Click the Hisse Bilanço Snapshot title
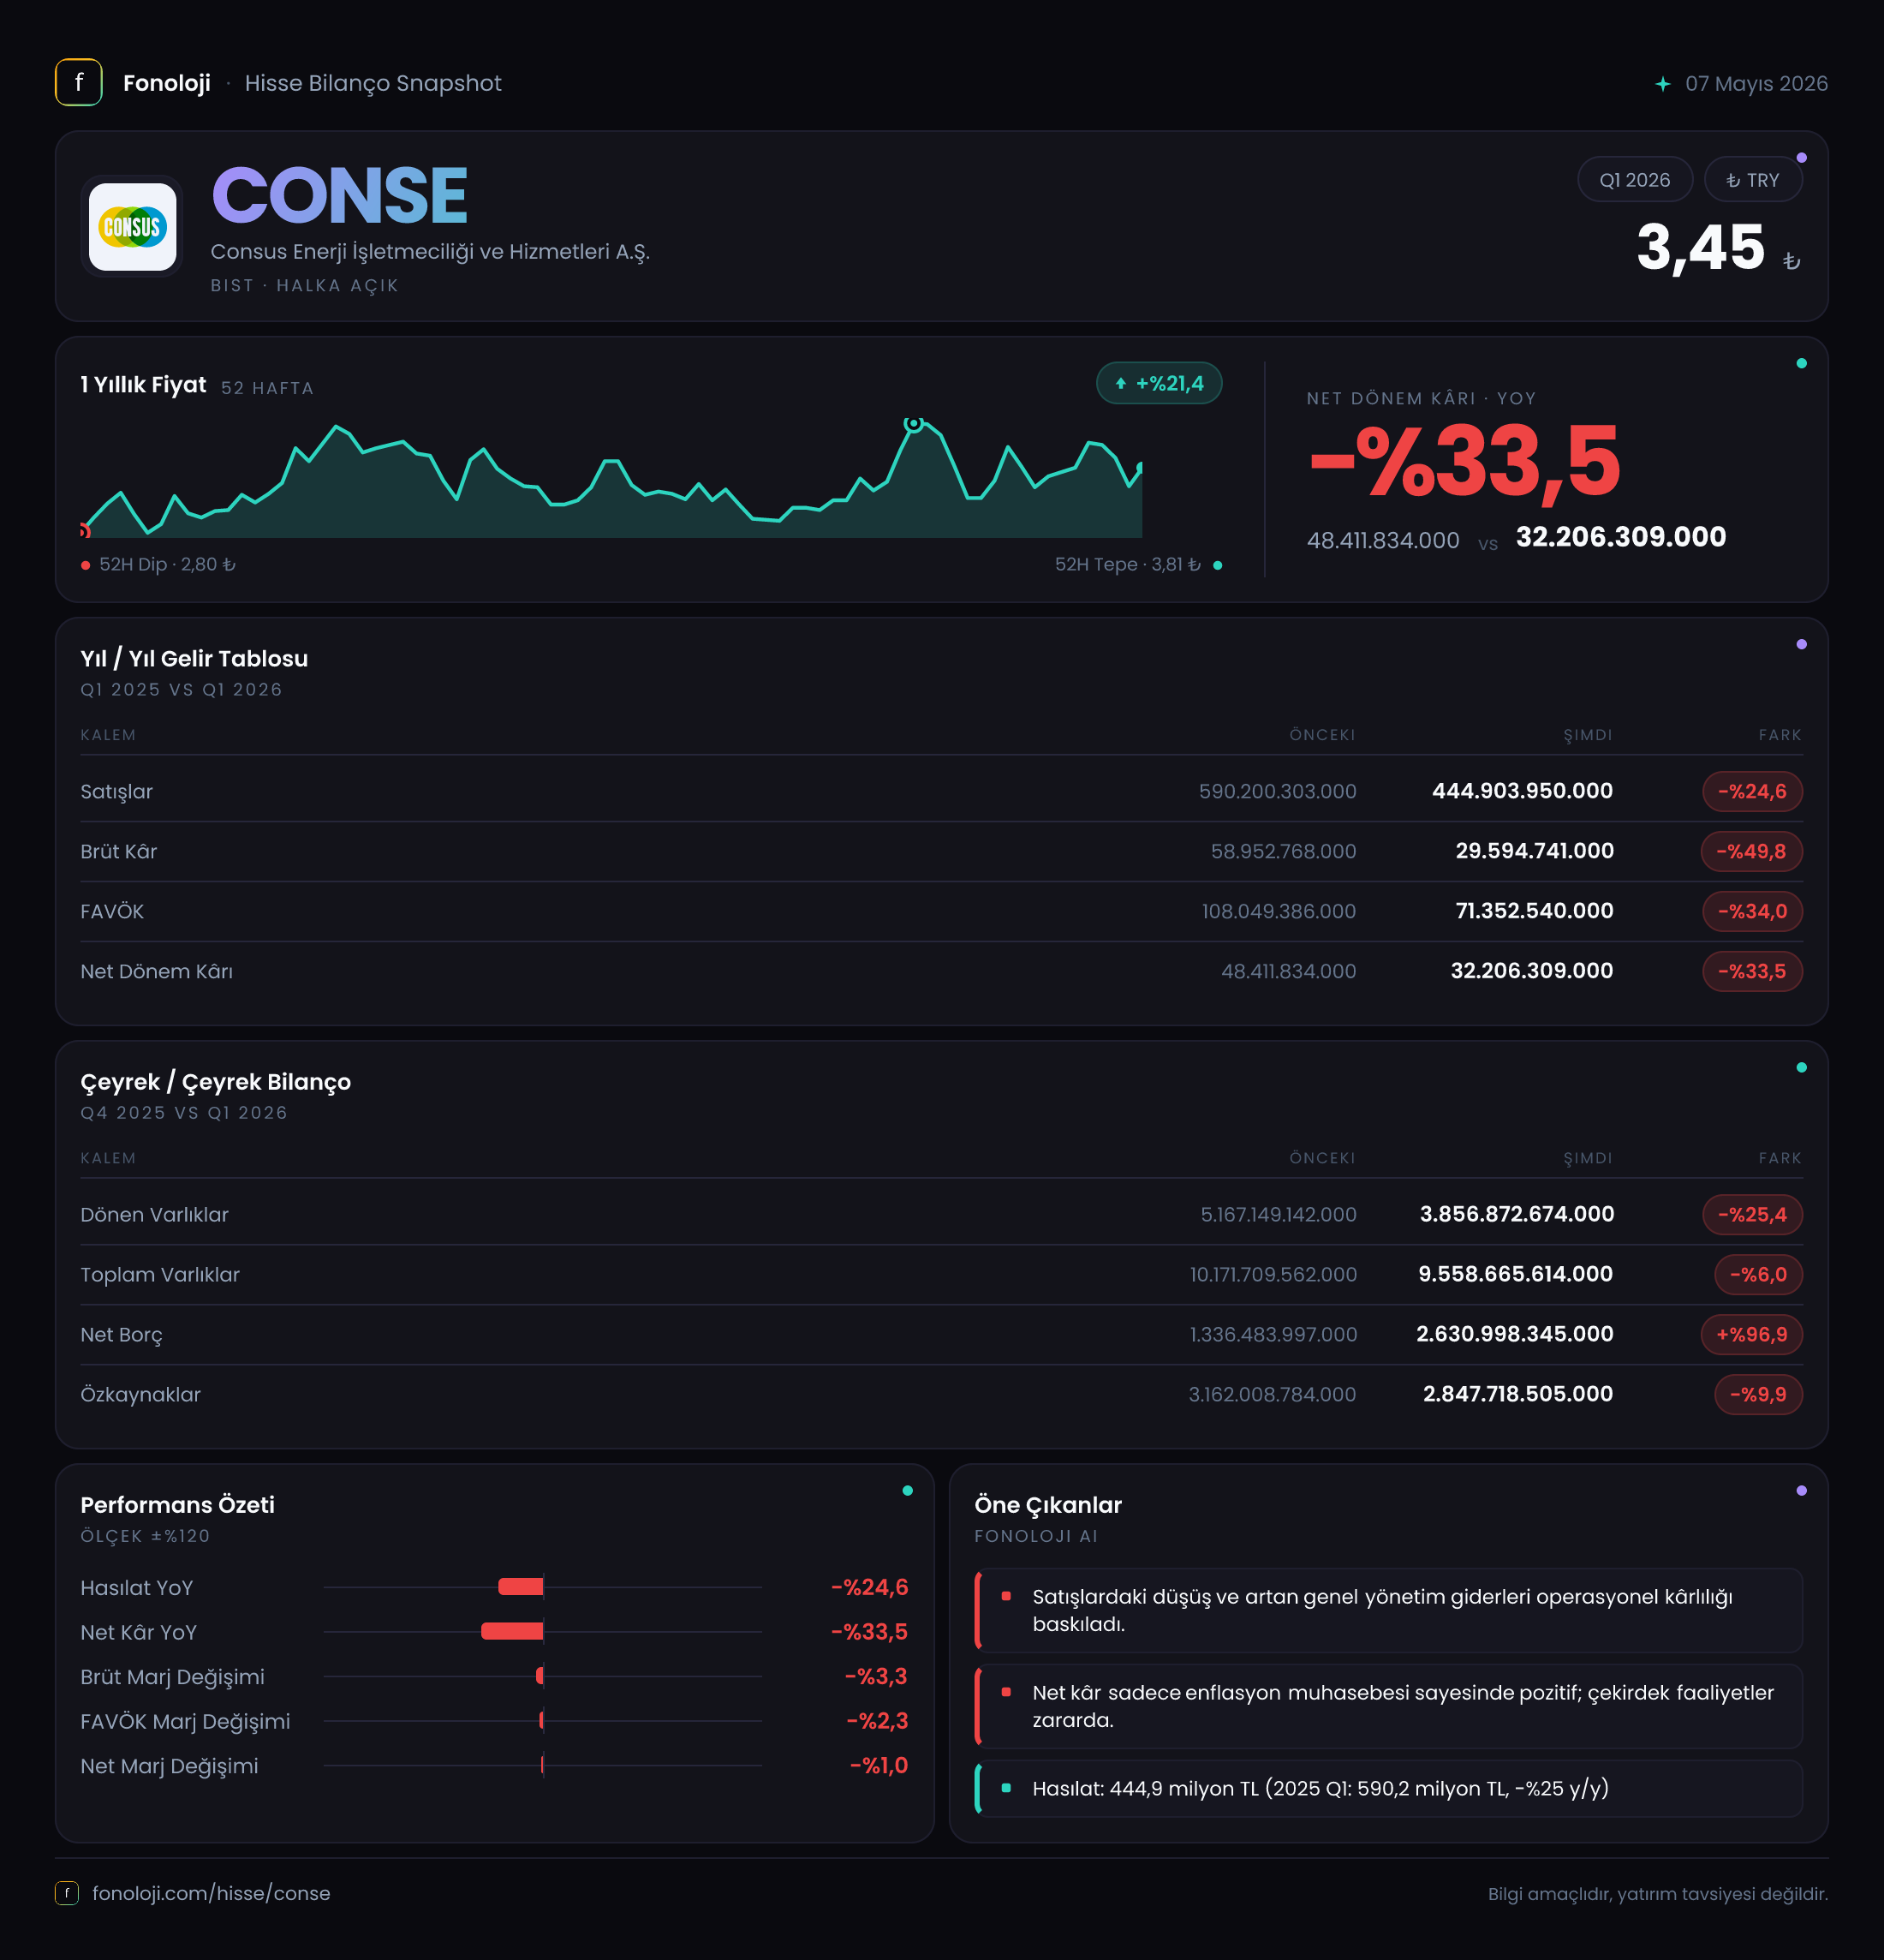 coord(373,83)
